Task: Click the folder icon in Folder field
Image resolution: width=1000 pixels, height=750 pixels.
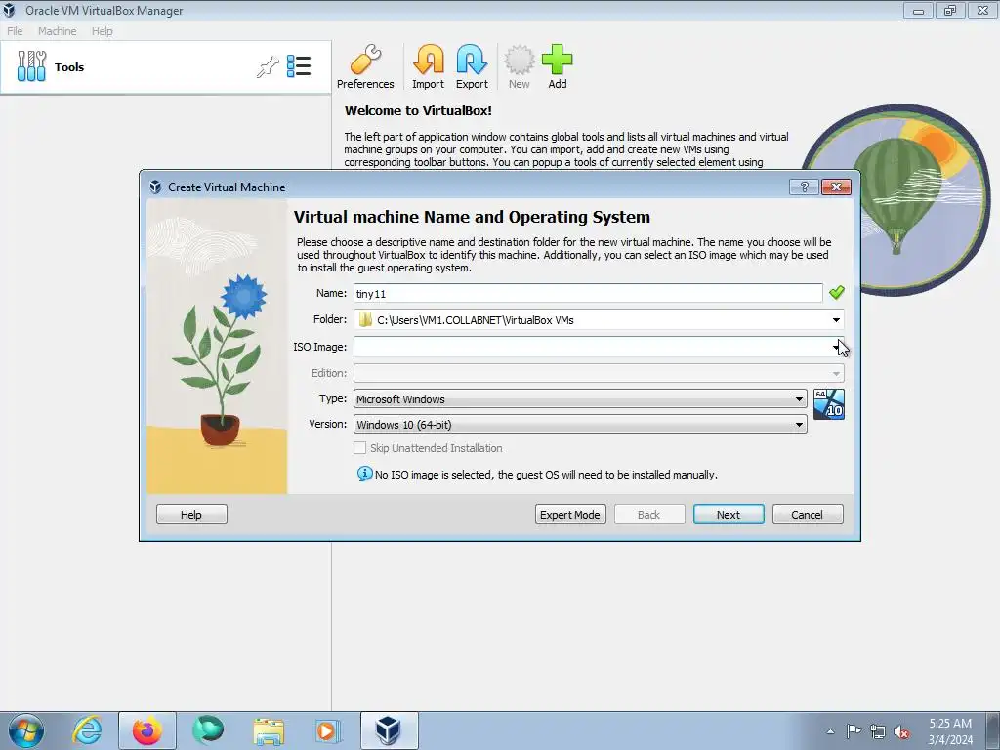Action: [365, 319]
